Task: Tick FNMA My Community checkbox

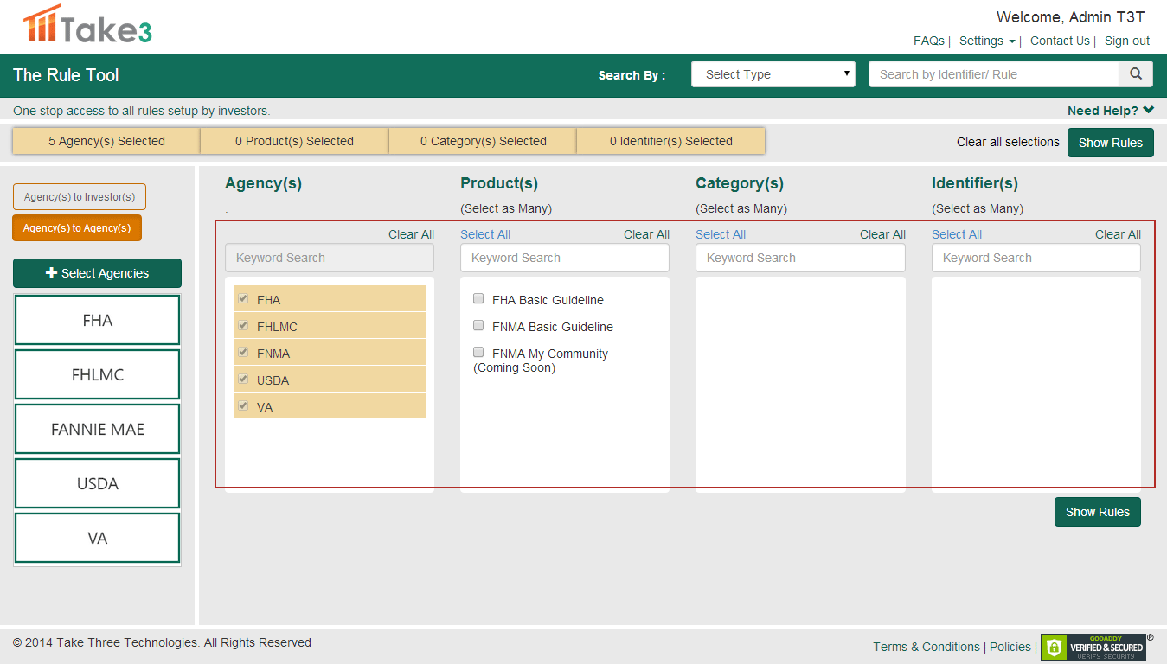Action: (x=478, y=353)
